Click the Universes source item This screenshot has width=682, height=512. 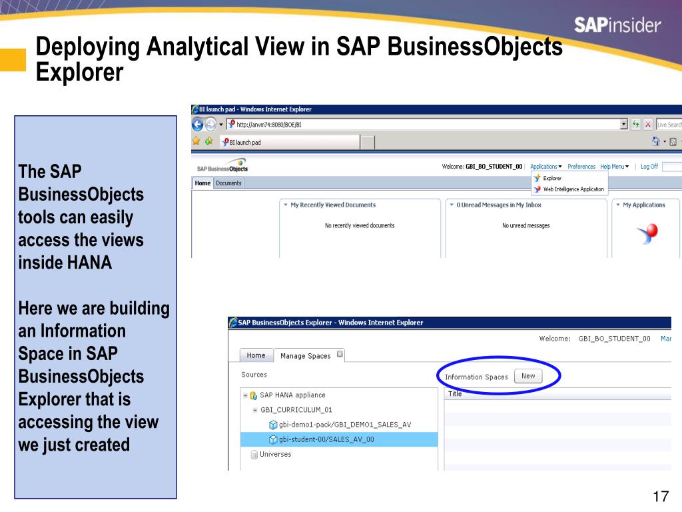click(275, 454)
